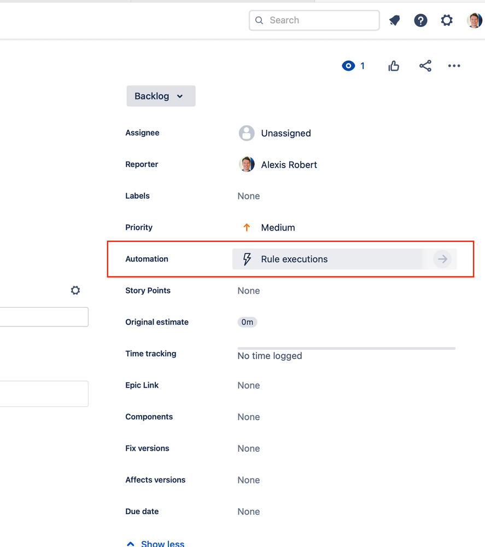485x547 pixels.
Task: Toggle the watch eye icon
Action: tap(348, 66)
